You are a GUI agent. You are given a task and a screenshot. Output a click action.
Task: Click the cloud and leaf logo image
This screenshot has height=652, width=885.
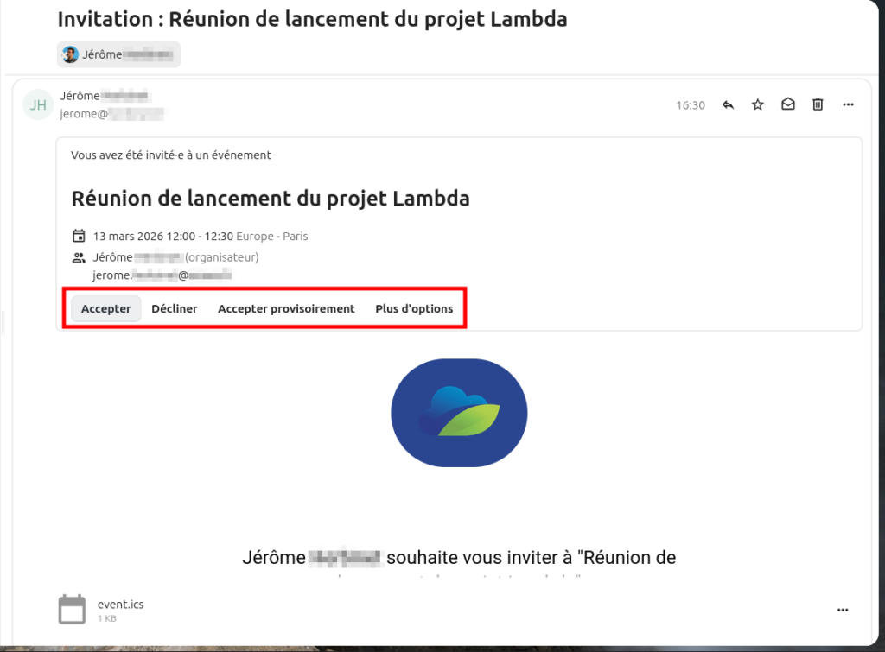pos(459,413)
